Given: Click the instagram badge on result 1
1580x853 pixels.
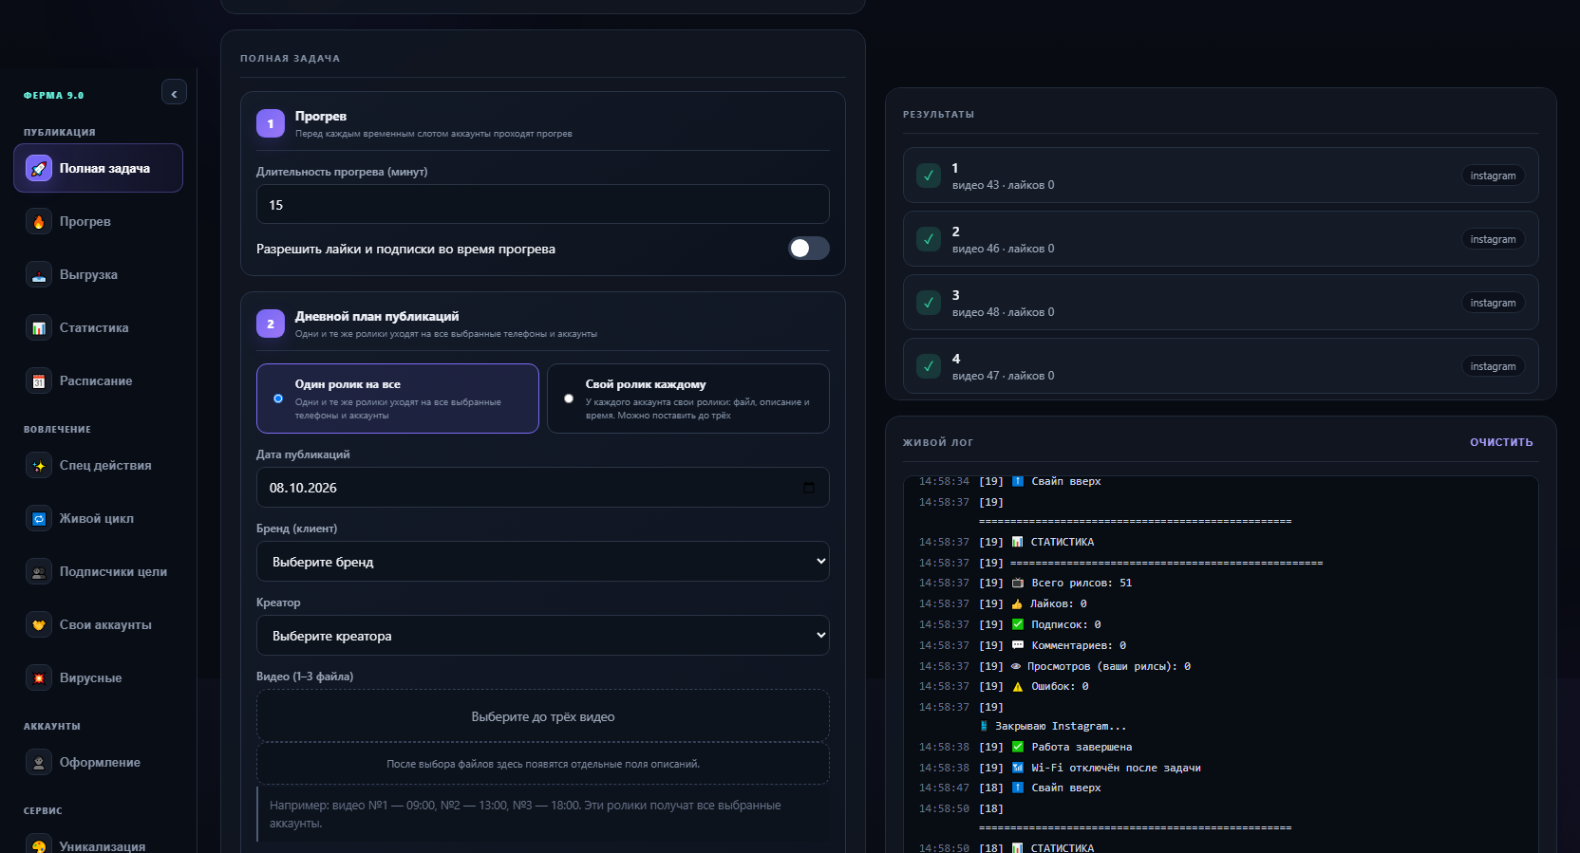Looking at the screenshot, I should pos(1493,176).
